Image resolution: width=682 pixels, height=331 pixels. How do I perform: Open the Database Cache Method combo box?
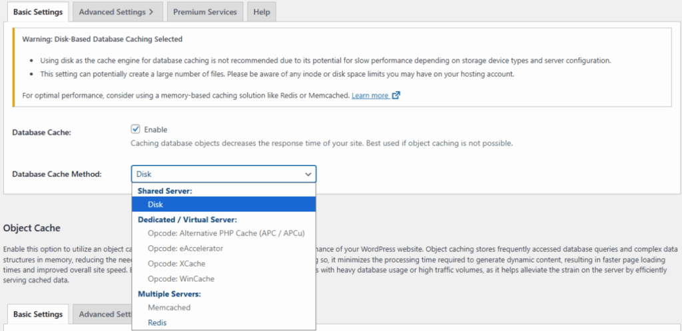pos(223,174)
